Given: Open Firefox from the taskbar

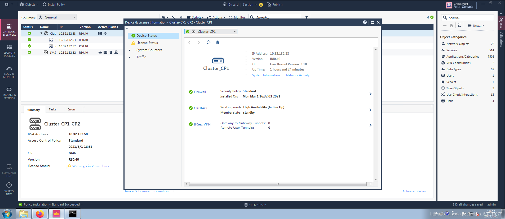Looking at the screenshot, I should click(x=40, y=214).
